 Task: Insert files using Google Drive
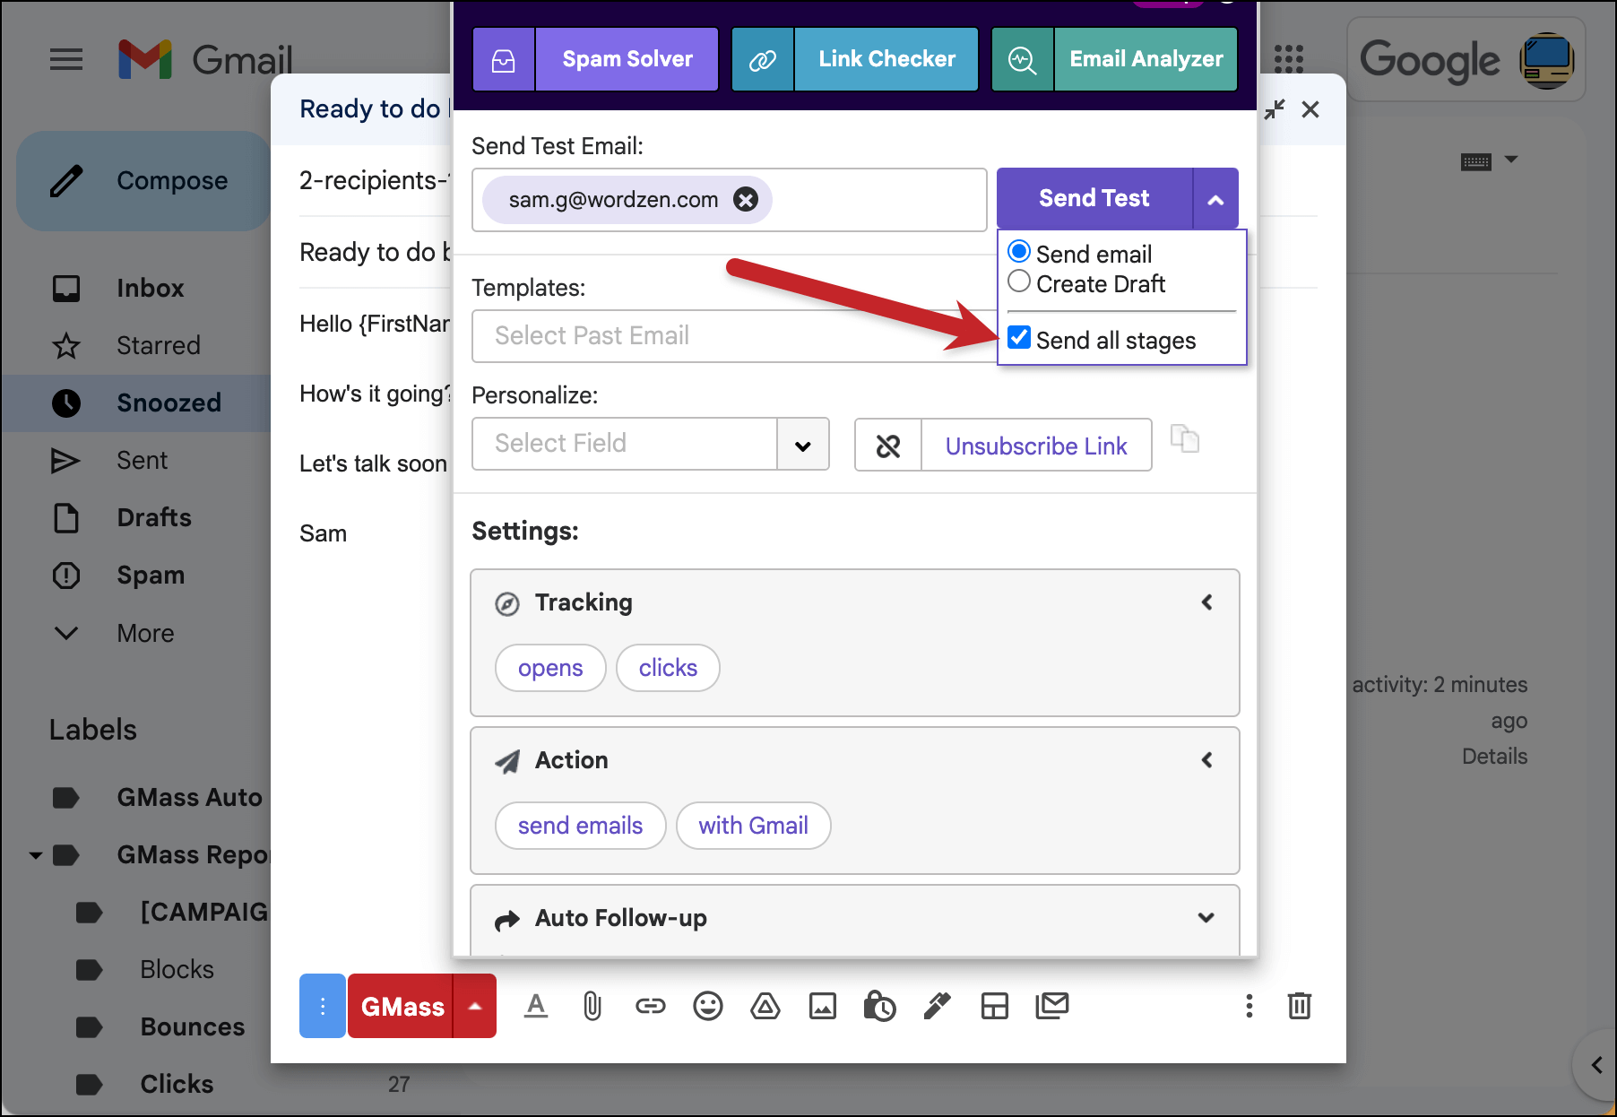(765, 1006)
